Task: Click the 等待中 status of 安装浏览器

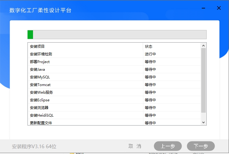Action: click(150, 108)
